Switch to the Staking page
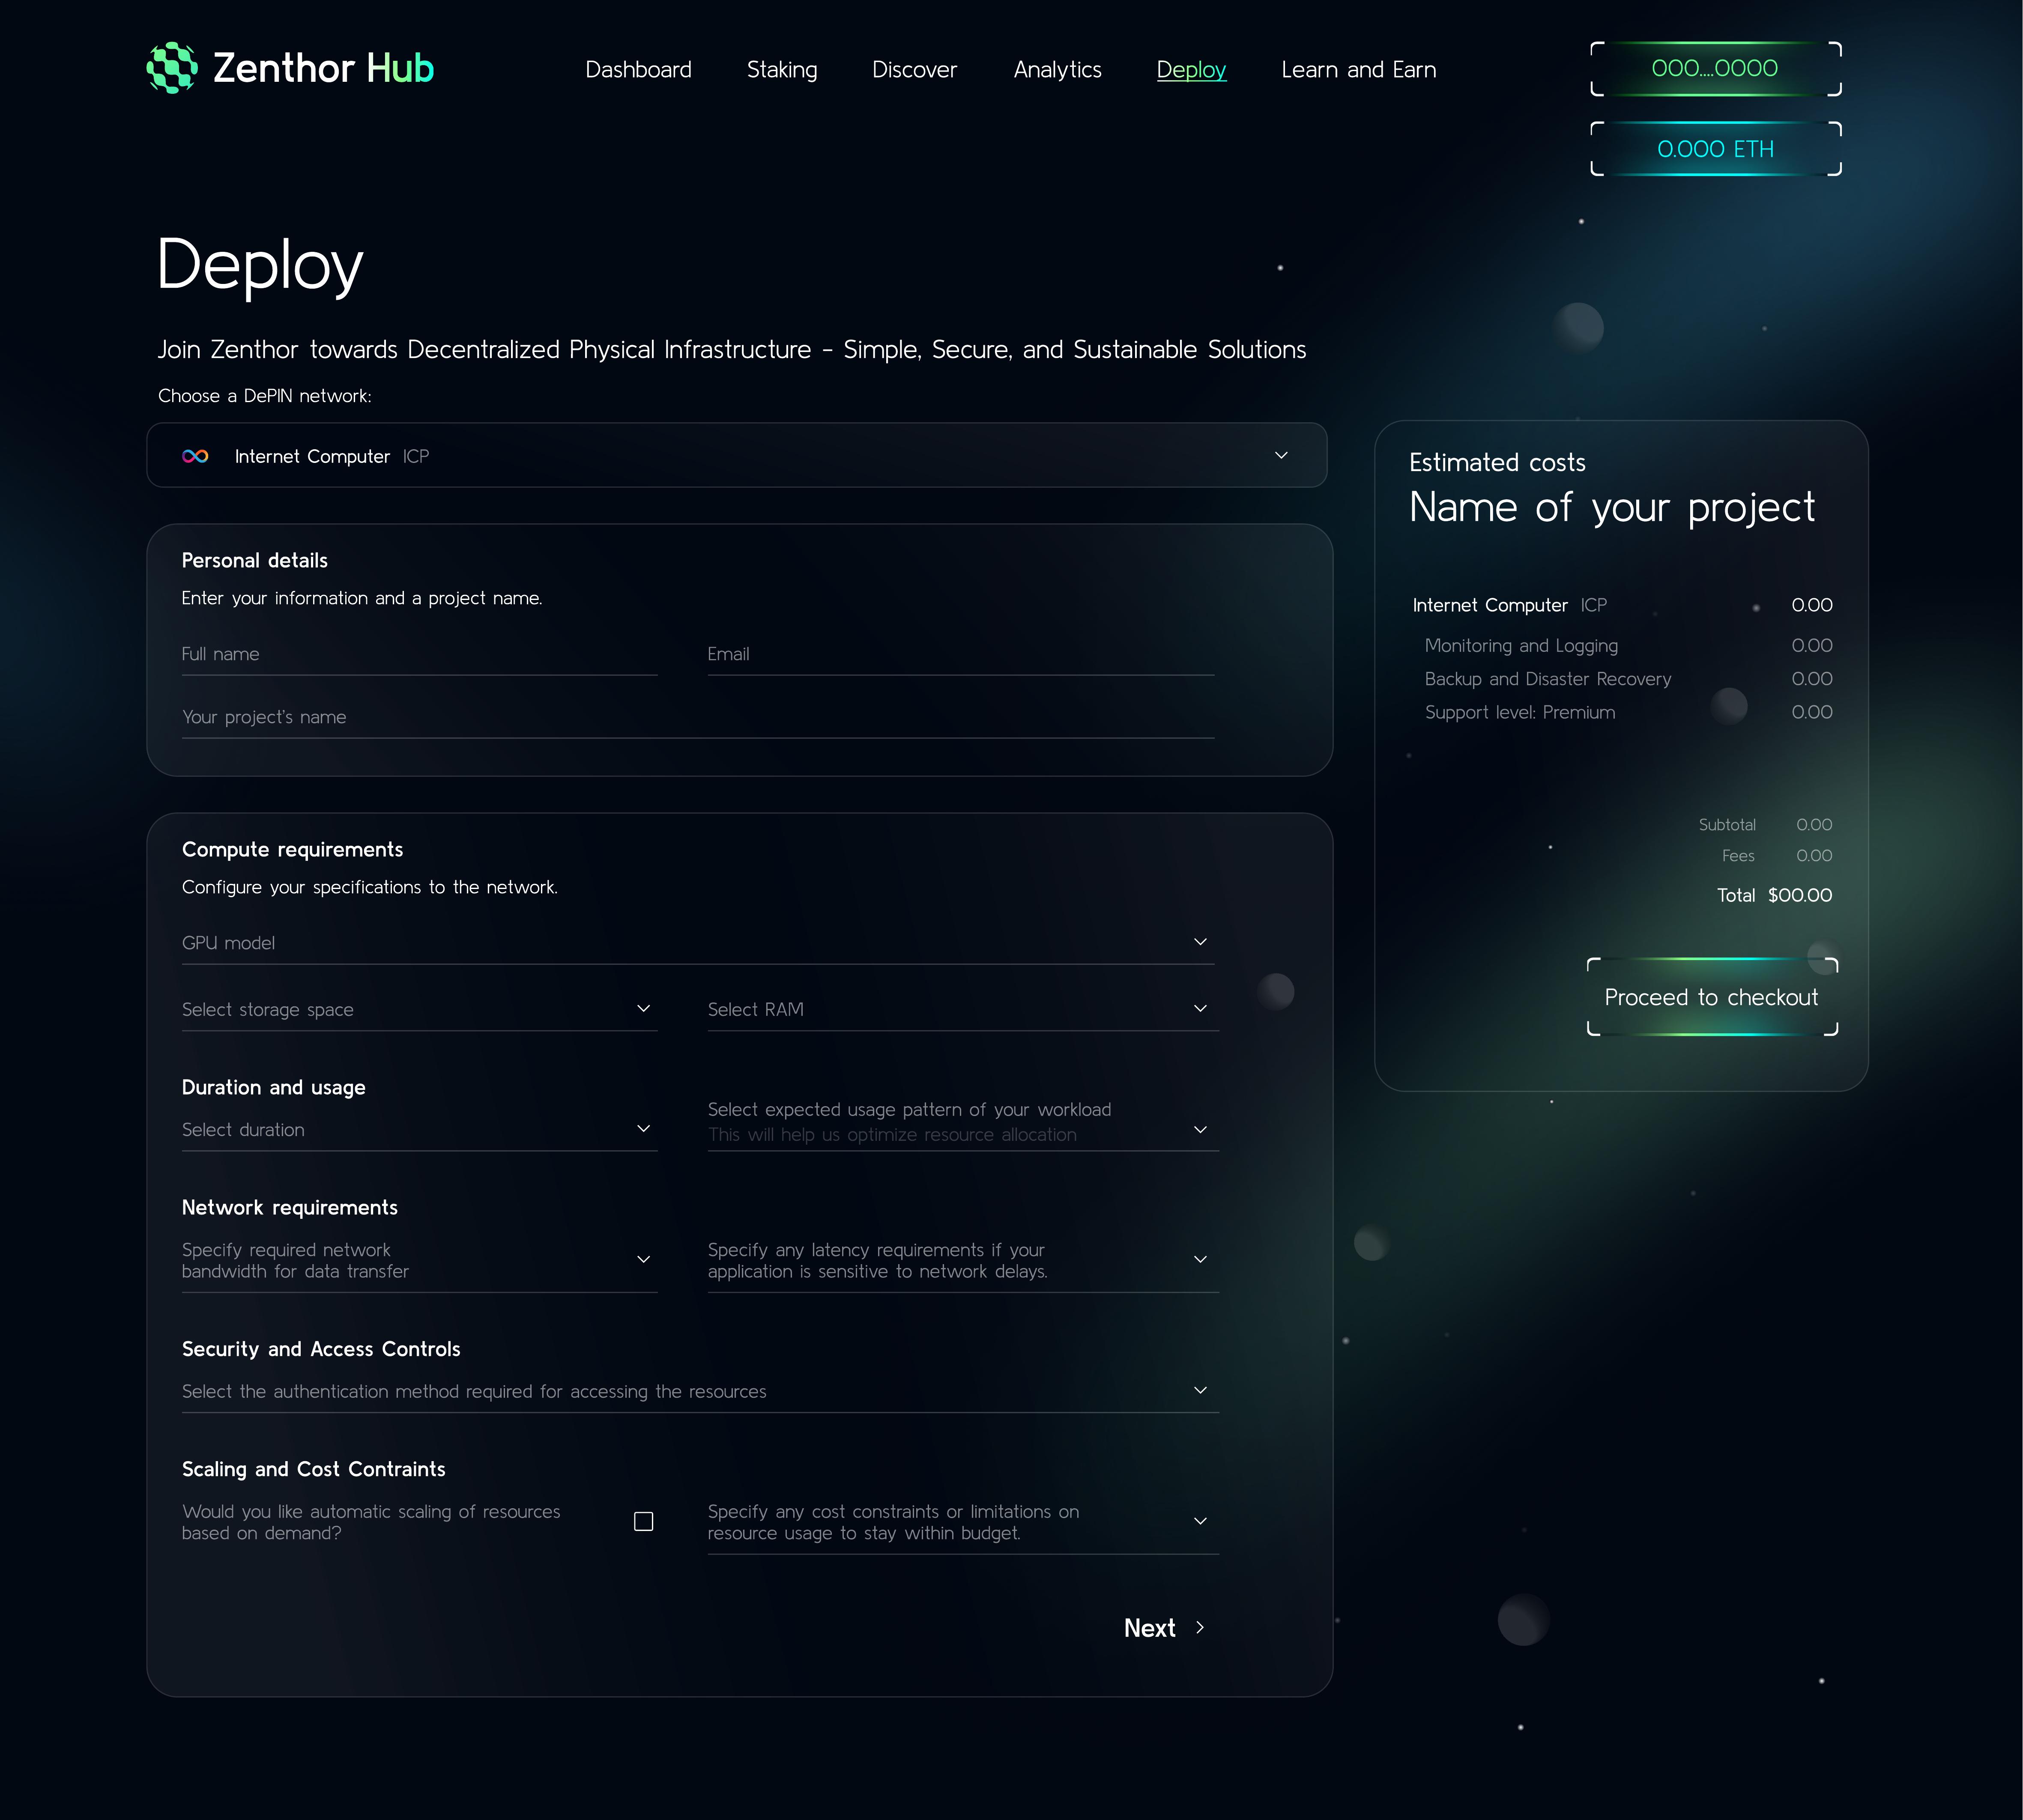The image size is (2023, 1820). [782, 69]
